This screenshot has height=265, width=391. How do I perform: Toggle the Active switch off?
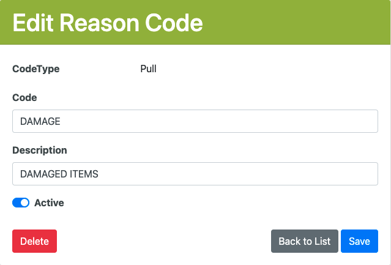[x=21, y=203]
